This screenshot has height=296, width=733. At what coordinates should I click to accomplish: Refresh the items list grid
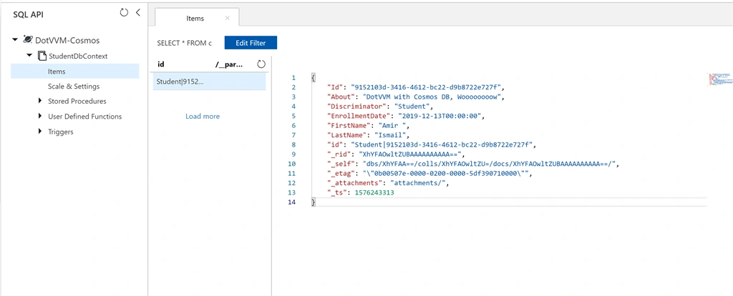(x=261, y=64)
